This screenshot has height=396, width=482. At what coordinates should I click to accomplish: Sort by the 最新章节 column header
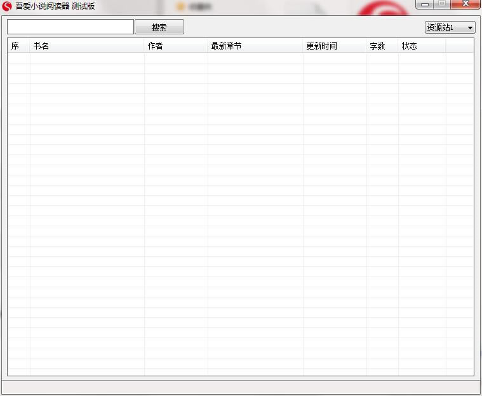pyautogui.click(x=255, y=46)
